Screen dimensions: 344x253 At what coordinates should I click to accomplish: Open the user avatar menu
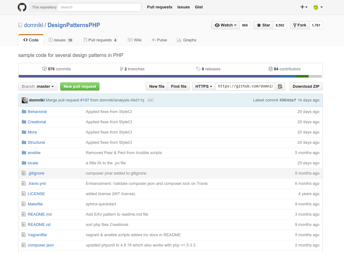[x=318, y=7]
